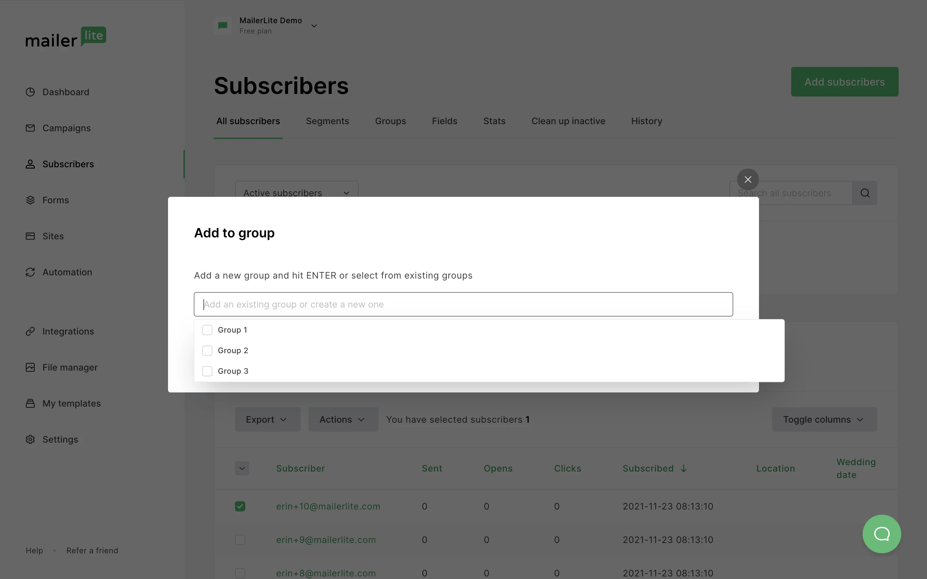Click the Forms stacked layers icon

pos(30,200)
